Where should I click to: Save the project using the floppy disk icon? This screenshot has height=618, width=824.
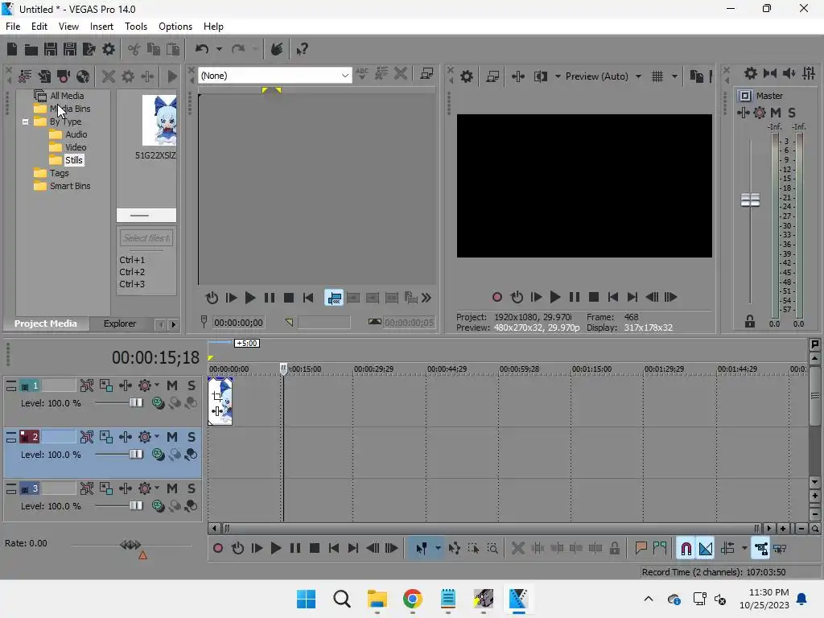(51, 49)
